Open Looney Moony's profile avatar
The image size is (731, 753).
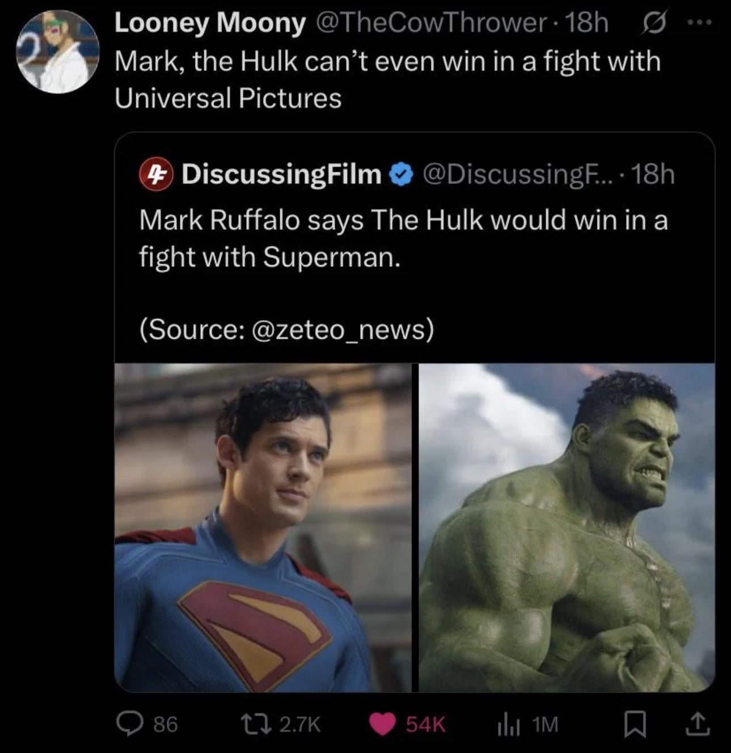click(x=57, y=52)
